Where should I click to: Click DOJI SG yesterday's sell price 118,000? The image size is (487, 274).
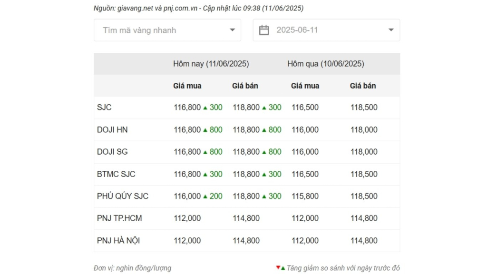pyautogui.click(x=364, y=152)
